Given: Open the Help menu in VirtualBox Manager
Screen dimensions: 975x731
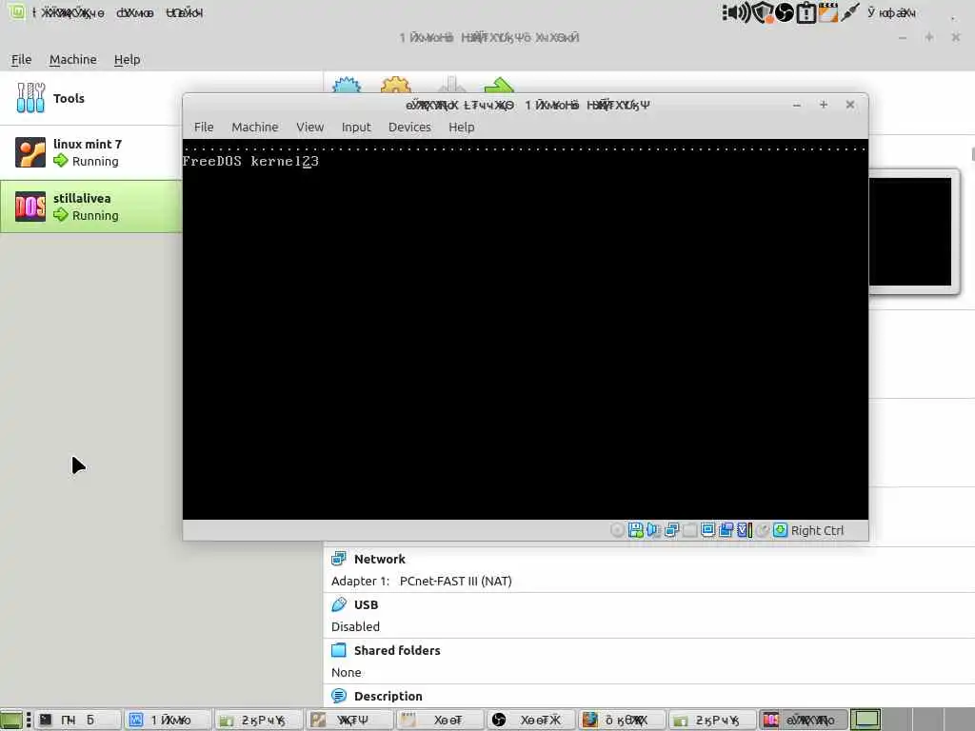Looking at the screenshot, I should (127, 60).
